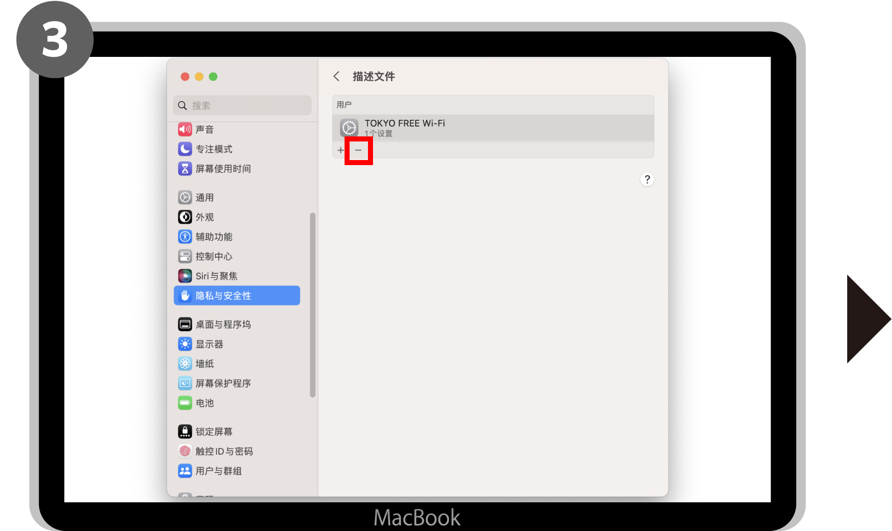Click the minus button to remove profile
Image resolution: width=892 pixels, height=531 pixels.
358,150
